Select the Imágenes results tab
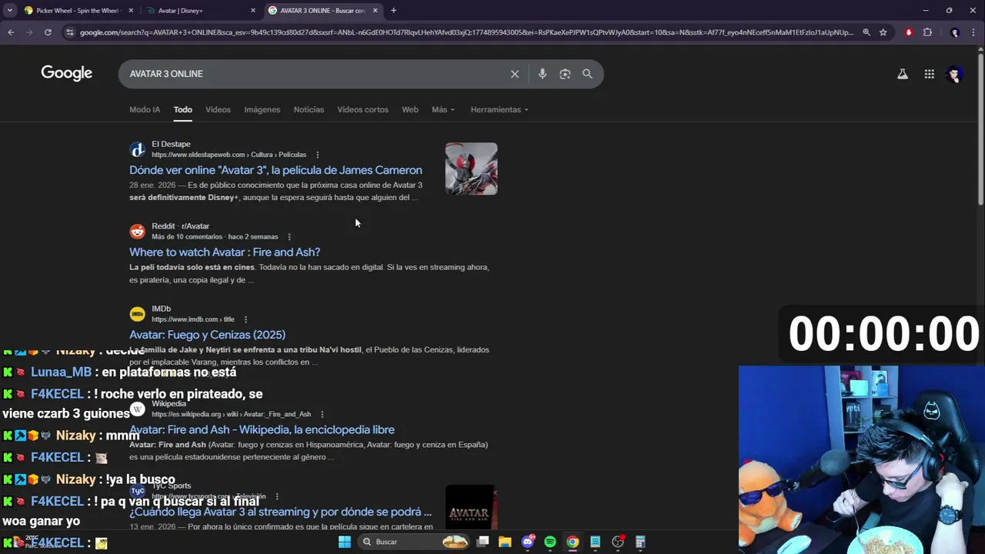Viewport: 985px width, 554px height. click(262, 109)
